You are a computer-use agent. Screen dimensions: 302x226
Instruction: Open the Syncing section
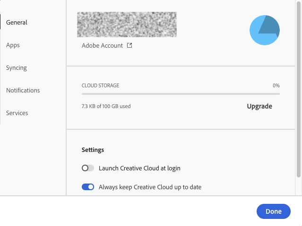pyautogui.click(x=17, y=67)
